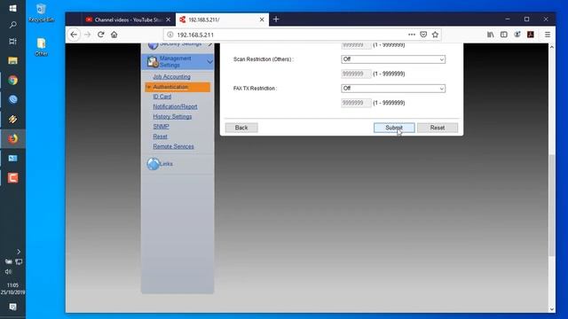Open the Firefox account icon
568x319 pixels.
[517, 35]
